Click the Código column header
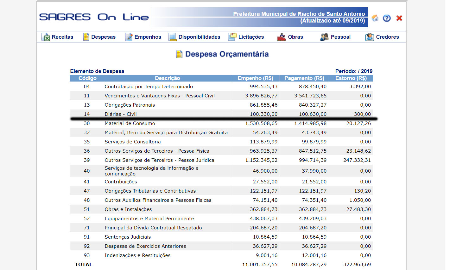Screen dimensions: 450x270 click(x=87, y=78)
